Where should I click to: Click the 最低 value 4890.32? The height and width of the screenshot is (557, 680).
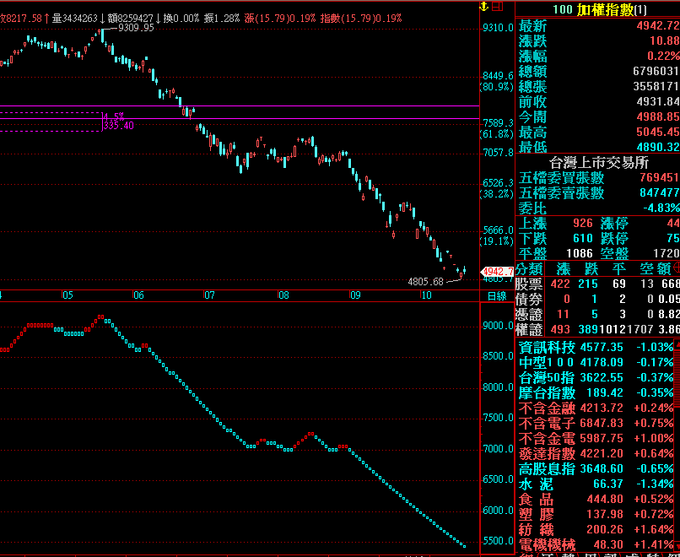click(658, 147)
